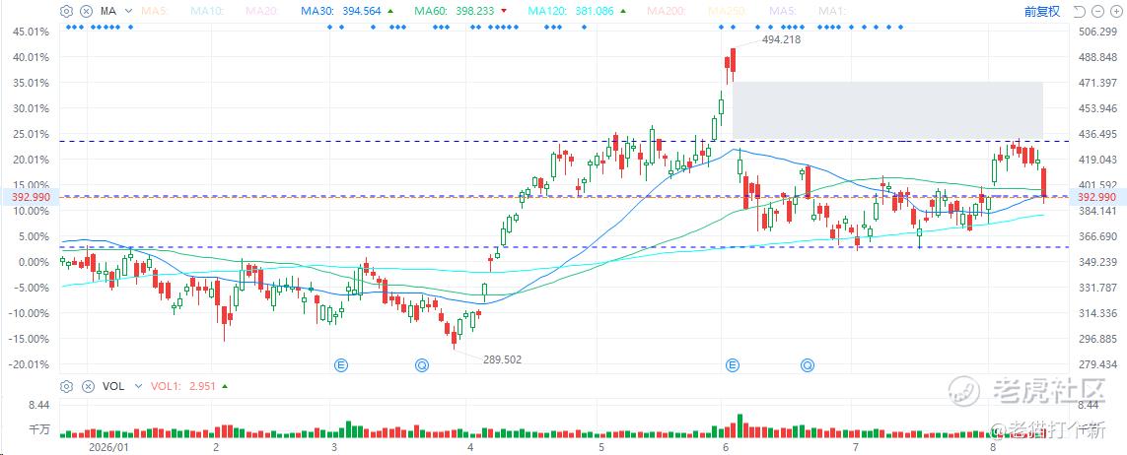Click the MA indicator name label

pyautogui.click(x=108, y=12)
